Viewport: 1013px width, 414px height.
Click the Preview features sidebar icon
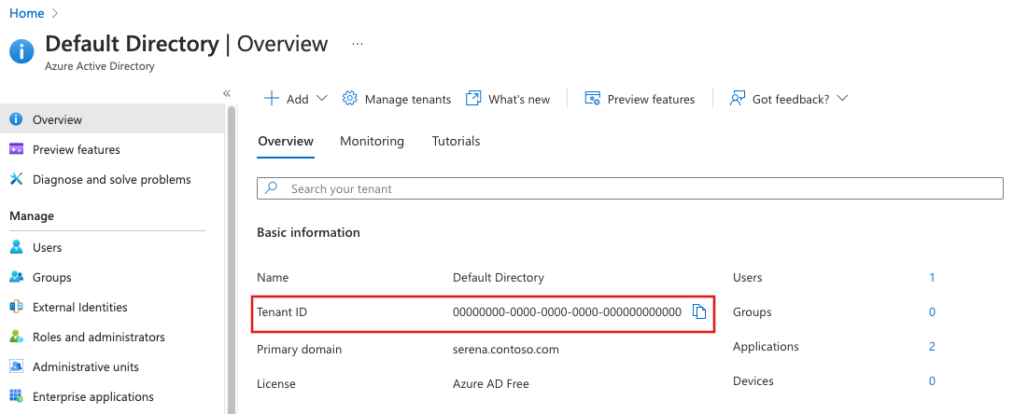point(16,149)
